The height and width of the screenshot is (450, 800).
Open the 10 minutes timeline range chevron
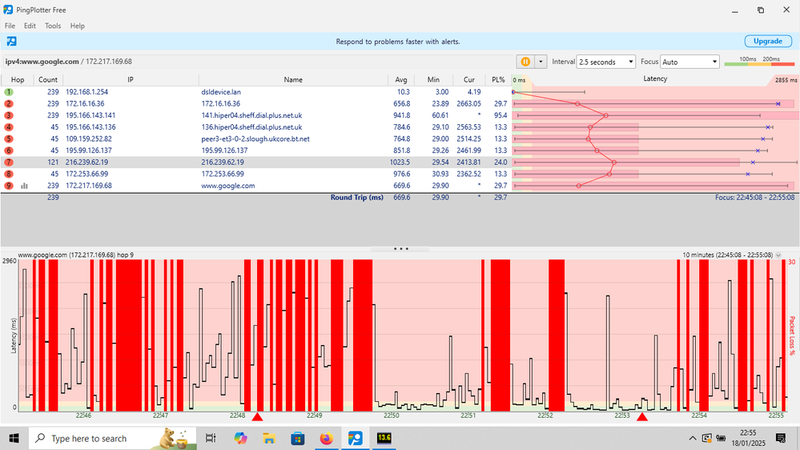pos(780,255)
